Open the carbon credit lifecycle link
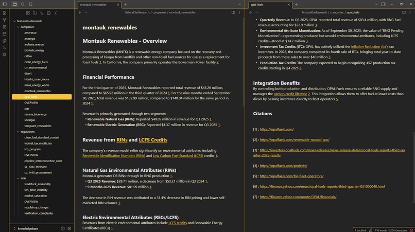Image resolution: width=415 pixels, height=232 pixels. point(290,94)
